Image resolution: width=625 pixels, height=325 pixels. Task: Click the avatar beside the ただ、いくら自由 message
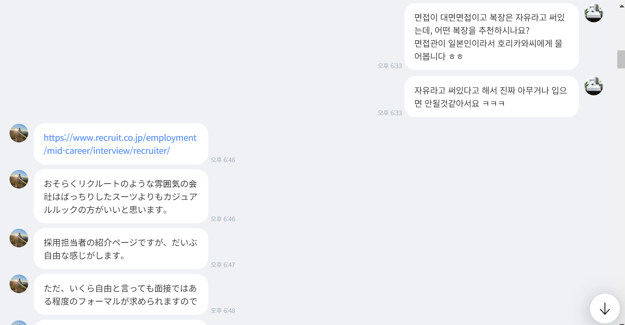(19, 284)
